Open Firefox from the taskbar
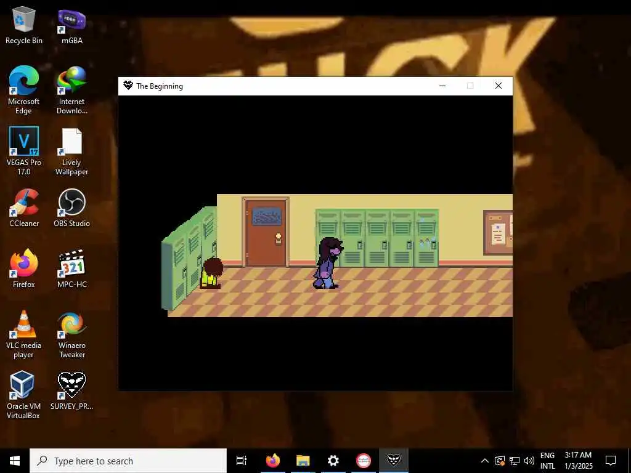The image size is (631, 473). (x=273, y=461)
